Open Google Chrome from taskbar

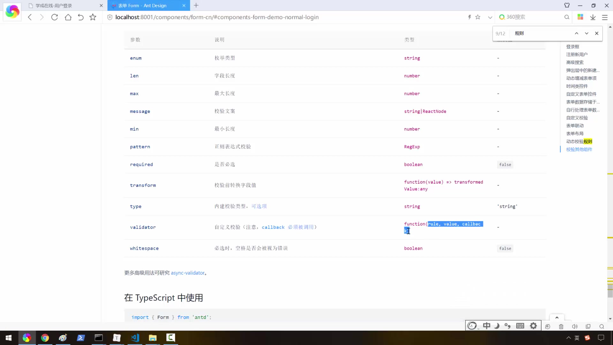(45, 338)
